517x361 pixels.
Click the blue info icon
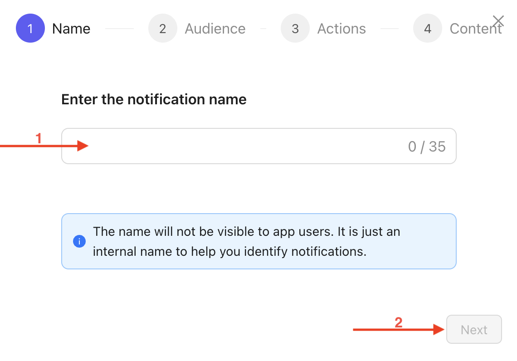coord(79,241)
